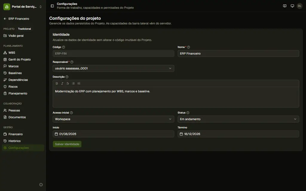Click the monitor display icon
The image size is (306, 191).
tap(292, 6)
